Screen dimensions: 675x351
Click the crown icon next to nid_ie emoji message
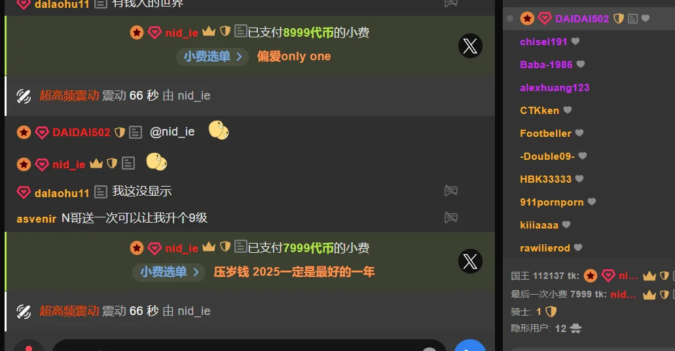point(96,164)
